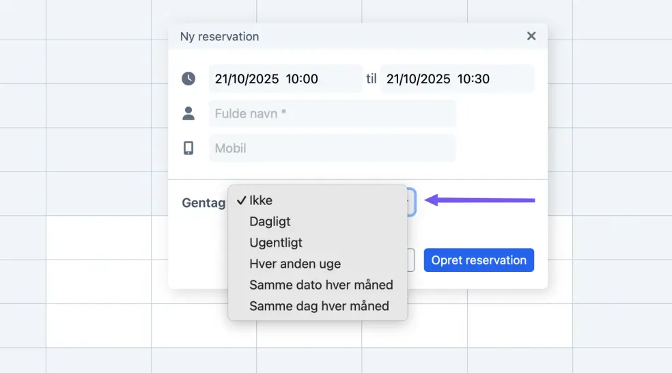Select Samme dag hver måned
The image size is (672, 373).
pos(319,306)
